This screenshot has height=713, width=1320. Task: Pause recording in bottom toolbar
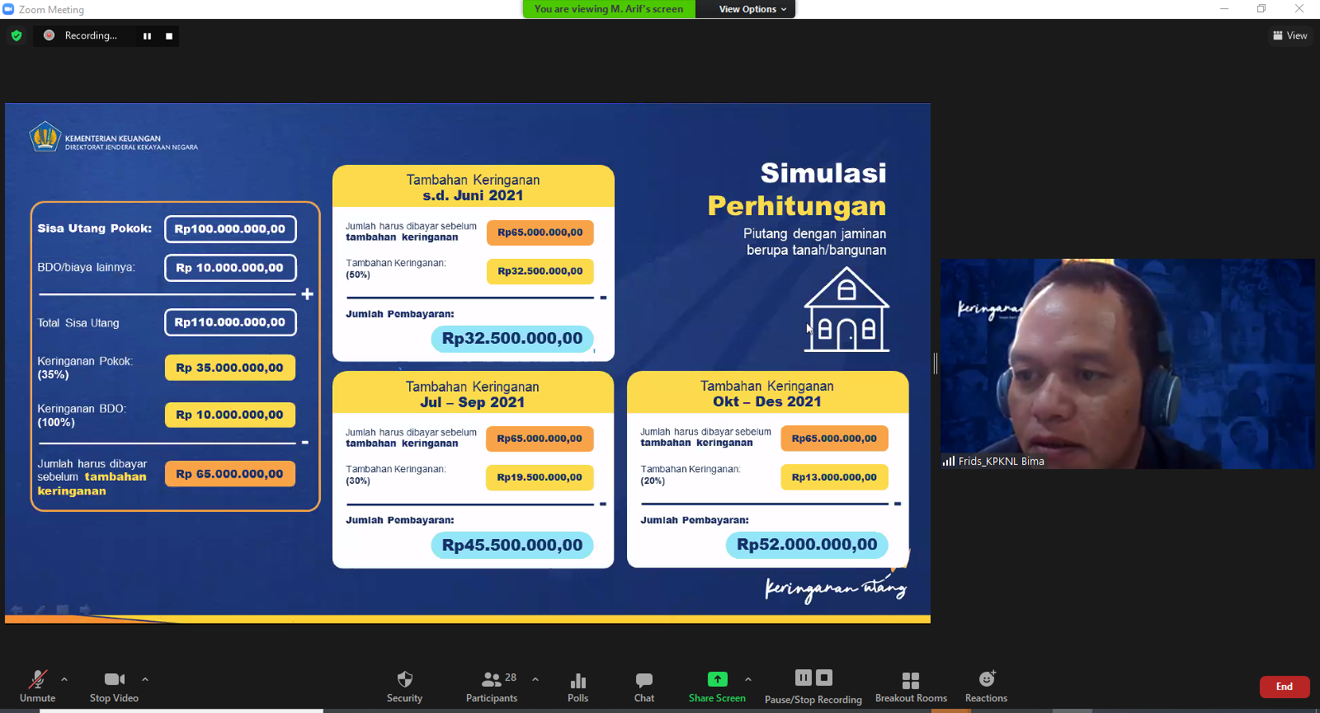tap(803, 678)
